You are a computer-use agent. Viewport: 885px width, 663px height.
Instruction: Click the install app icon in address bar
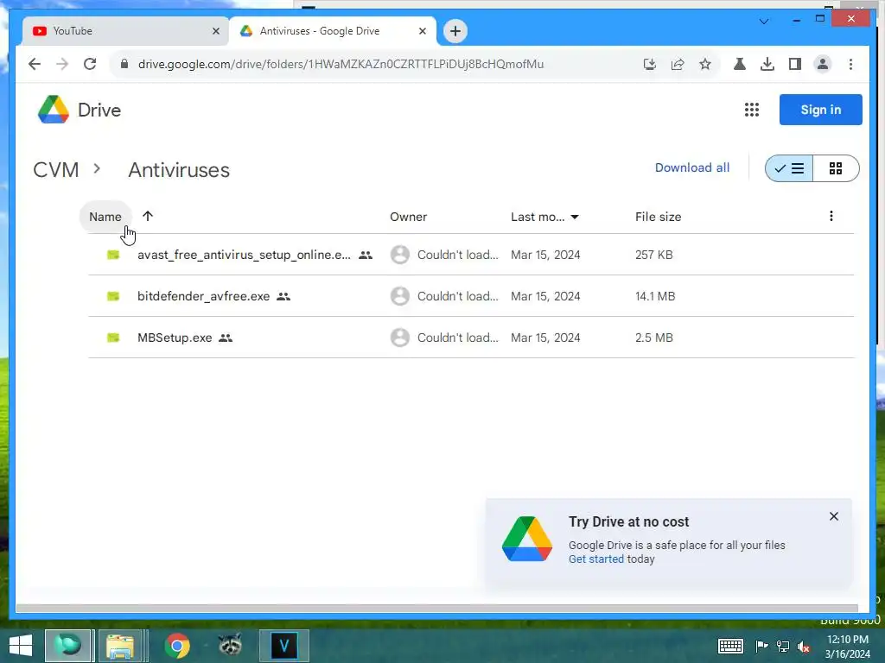650,64
